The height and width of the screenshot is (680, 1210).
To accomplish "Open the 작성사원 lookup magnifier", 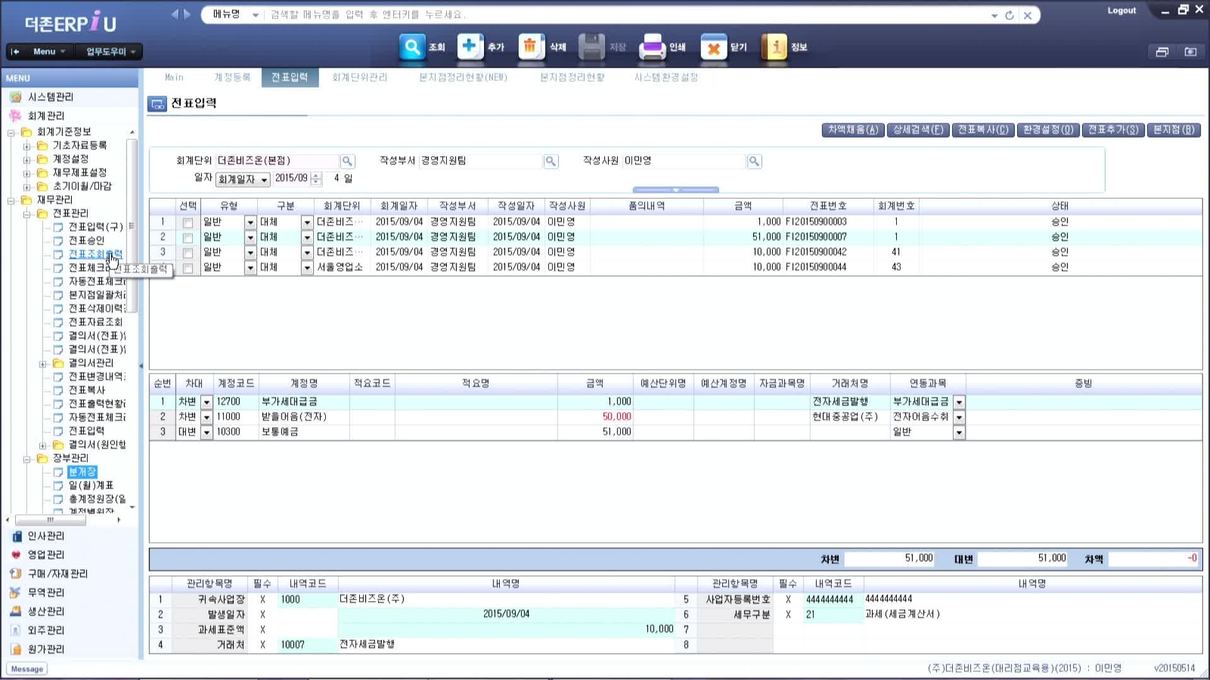I will [x=754, y=161].
